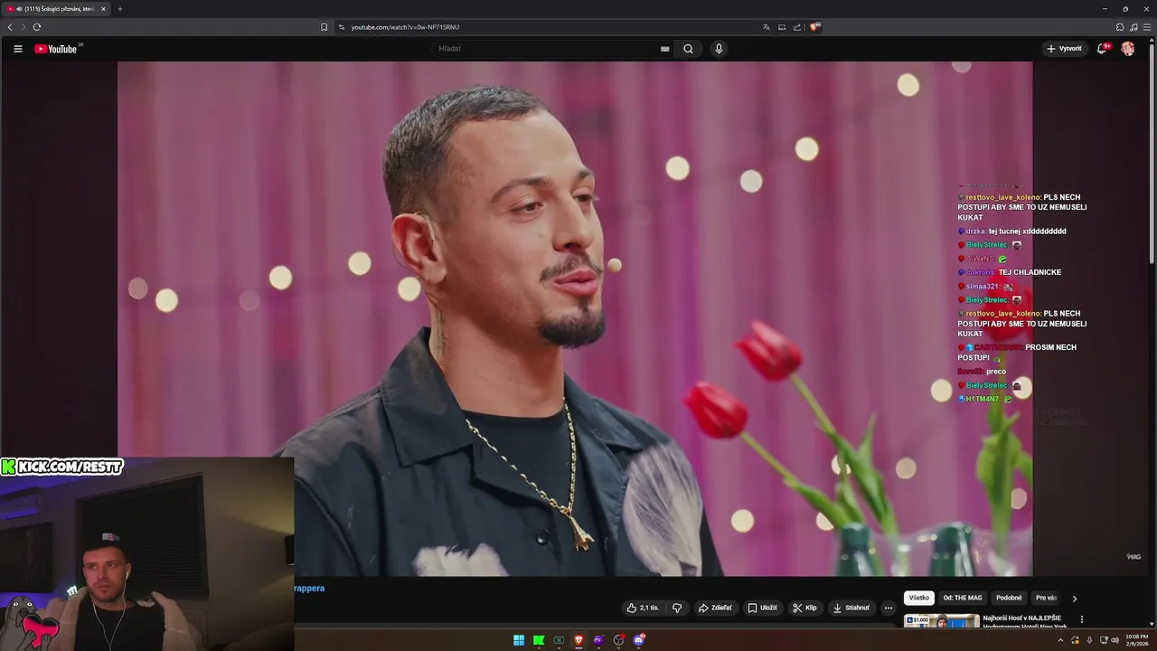Open a new browser tab
Image resolution: width=1157 pixels, height=651 pixels.
(x=119, y=9)
